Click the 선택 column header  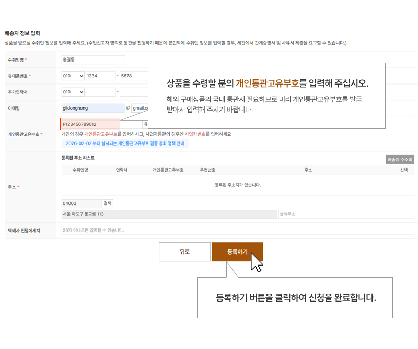point(403,170)
